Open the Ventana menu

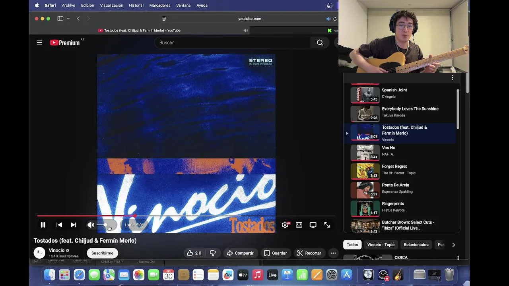(183, 6)
